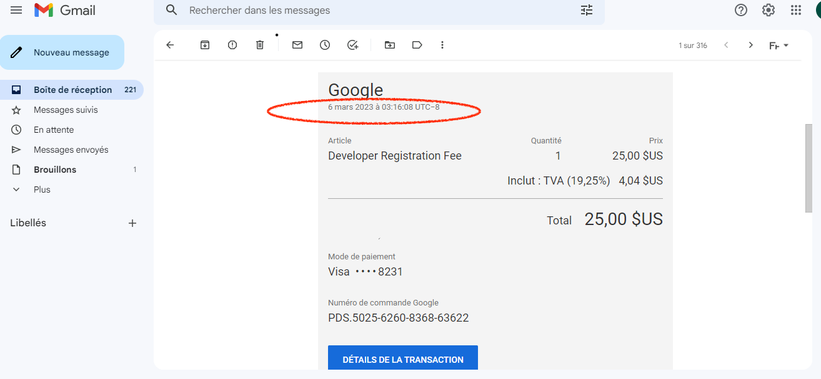The height and width of the screenshot is (379, 821).
Task: Click the Rechercher dans les messages field
Action: tap(375, 11)
